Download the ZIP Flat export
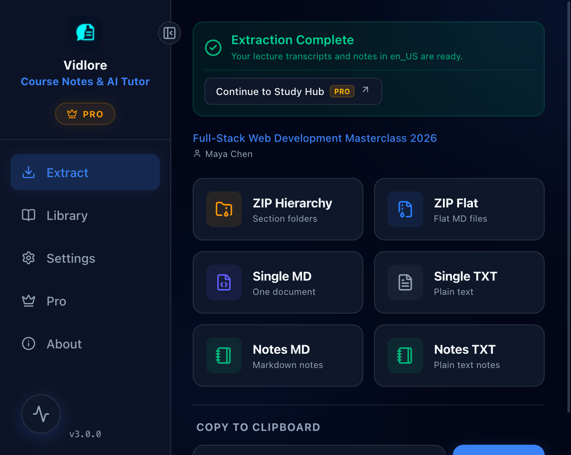This screenshot has height=455, width=571. click(459, 209)
